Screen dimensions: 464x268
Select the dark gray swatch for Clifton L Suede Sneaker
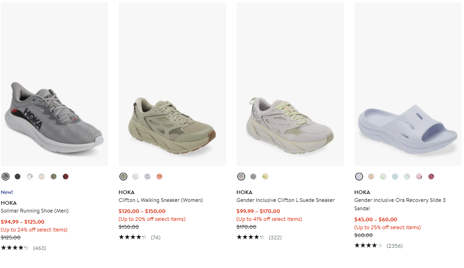(x=253, y=177)
